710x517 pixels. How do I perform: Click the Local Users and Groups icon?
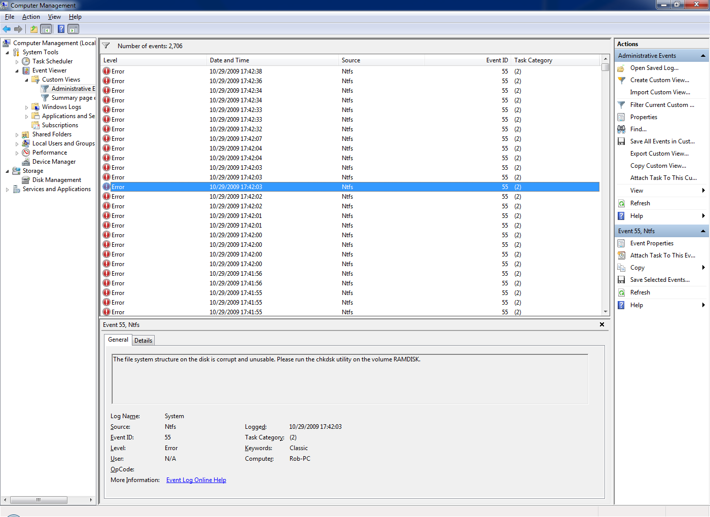[26, 143]
